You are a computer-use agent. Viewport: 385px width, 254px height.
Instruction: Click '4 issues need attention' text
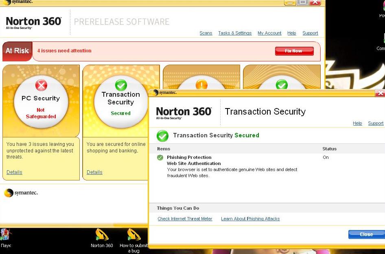(64, 51)
